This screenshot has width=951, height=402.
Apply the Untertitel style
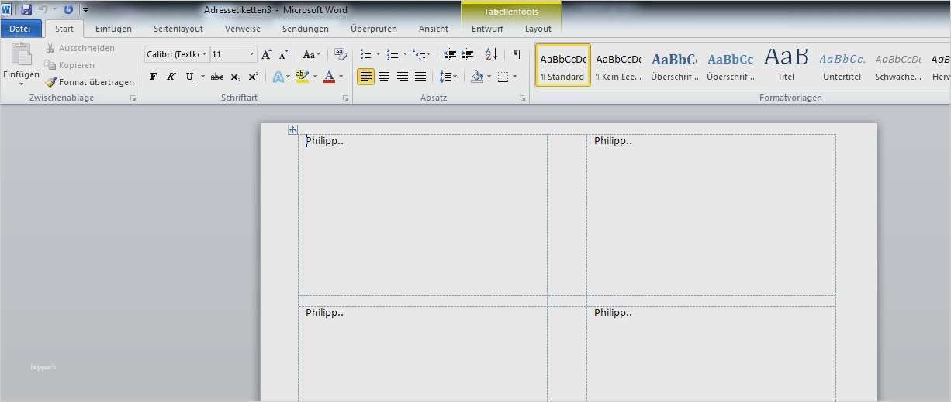click(842, 65)
